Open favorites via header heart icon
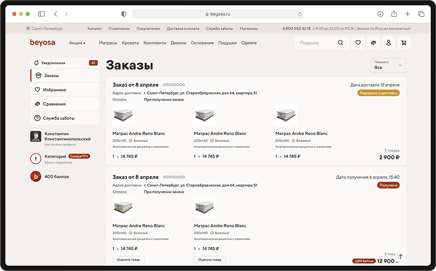 358,43
